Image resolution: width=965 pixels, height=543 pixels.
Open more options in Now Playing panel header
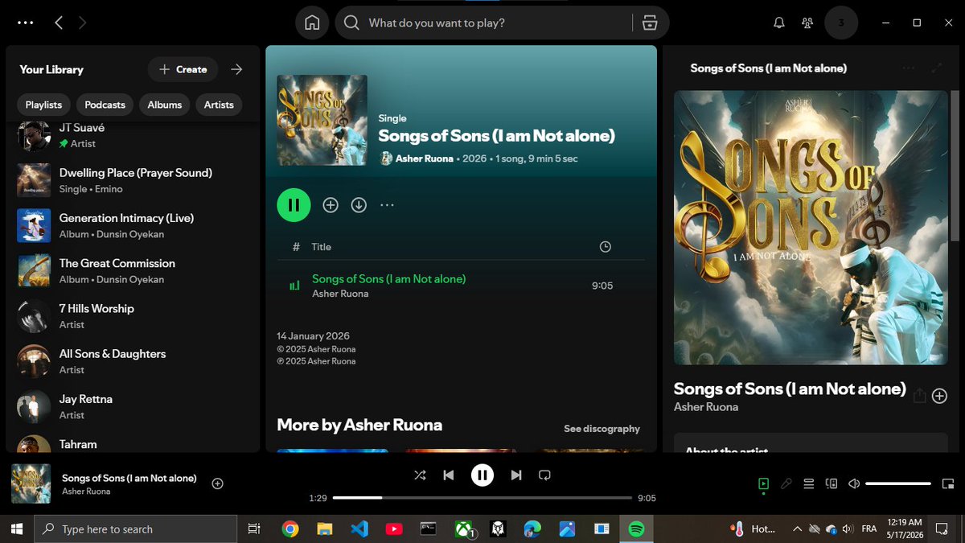point(909,68)
